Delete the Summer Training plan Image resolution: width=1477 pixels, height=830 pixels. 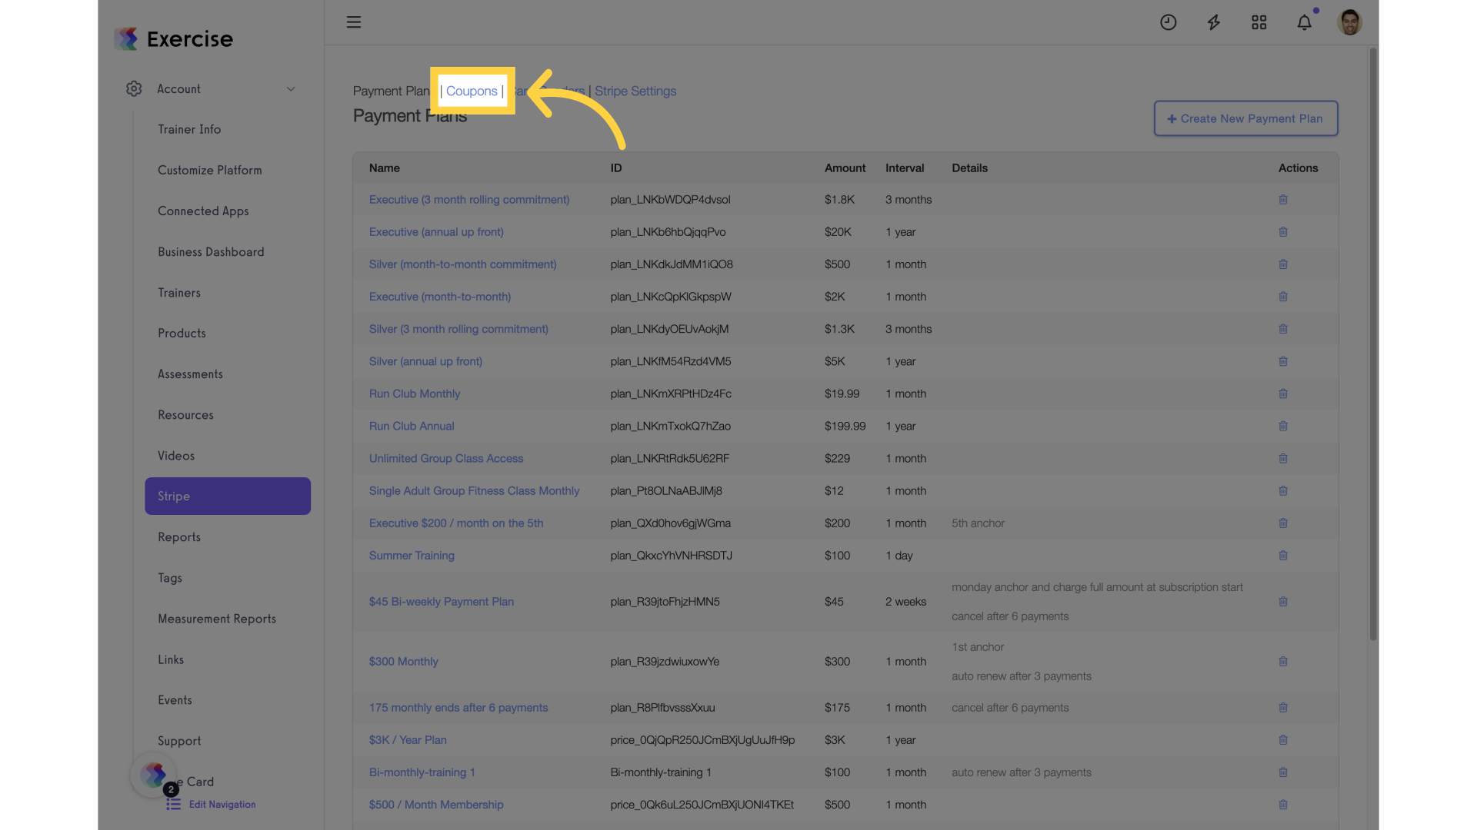click(1282, 556)
